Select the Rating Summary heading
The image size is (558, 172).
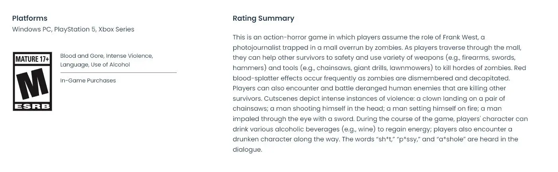click(263, 18)
